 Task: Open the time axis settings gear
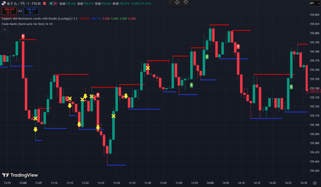314,183
